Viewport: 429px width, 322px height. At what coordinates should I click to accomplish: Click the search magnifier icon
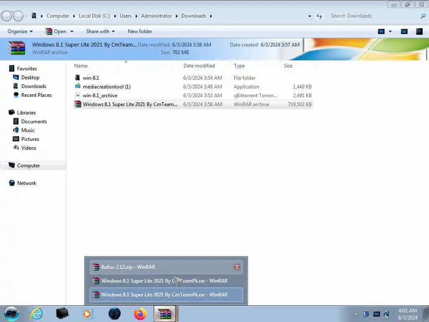coord(423,16)
